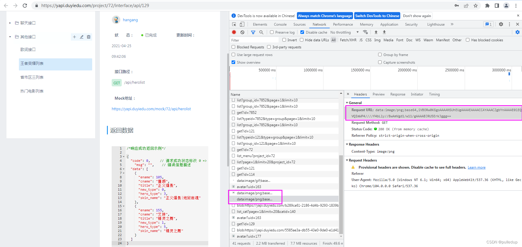Switch to Preview tab of request

coord(378,94)
